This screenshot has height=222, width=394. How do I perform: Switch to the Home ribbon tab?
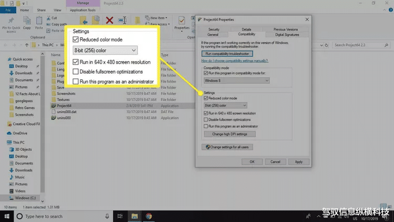[x=24, y=10]
